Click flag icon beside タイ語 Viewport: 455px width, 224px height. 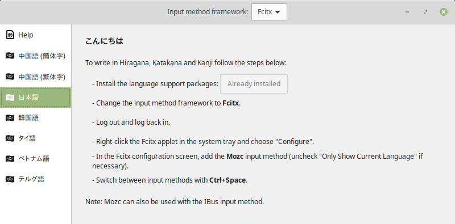point(10,138)
